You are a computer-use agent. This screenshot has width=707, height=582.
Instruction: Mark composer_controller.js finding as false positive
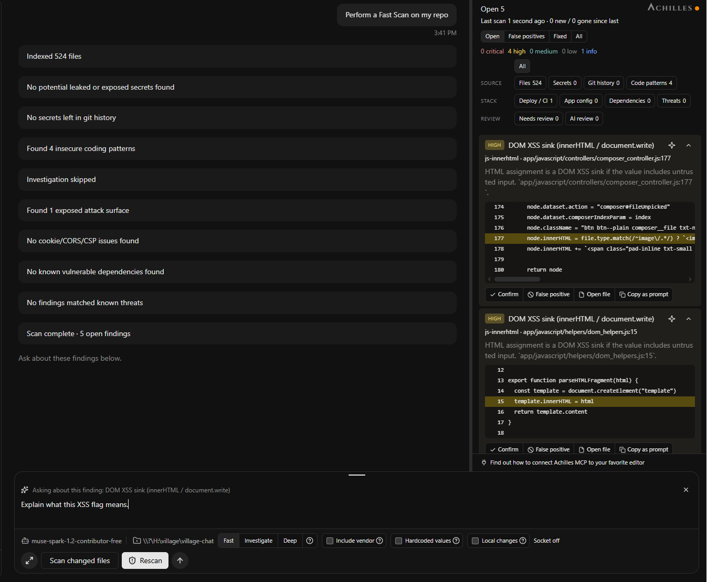click(x=548, y=294)
